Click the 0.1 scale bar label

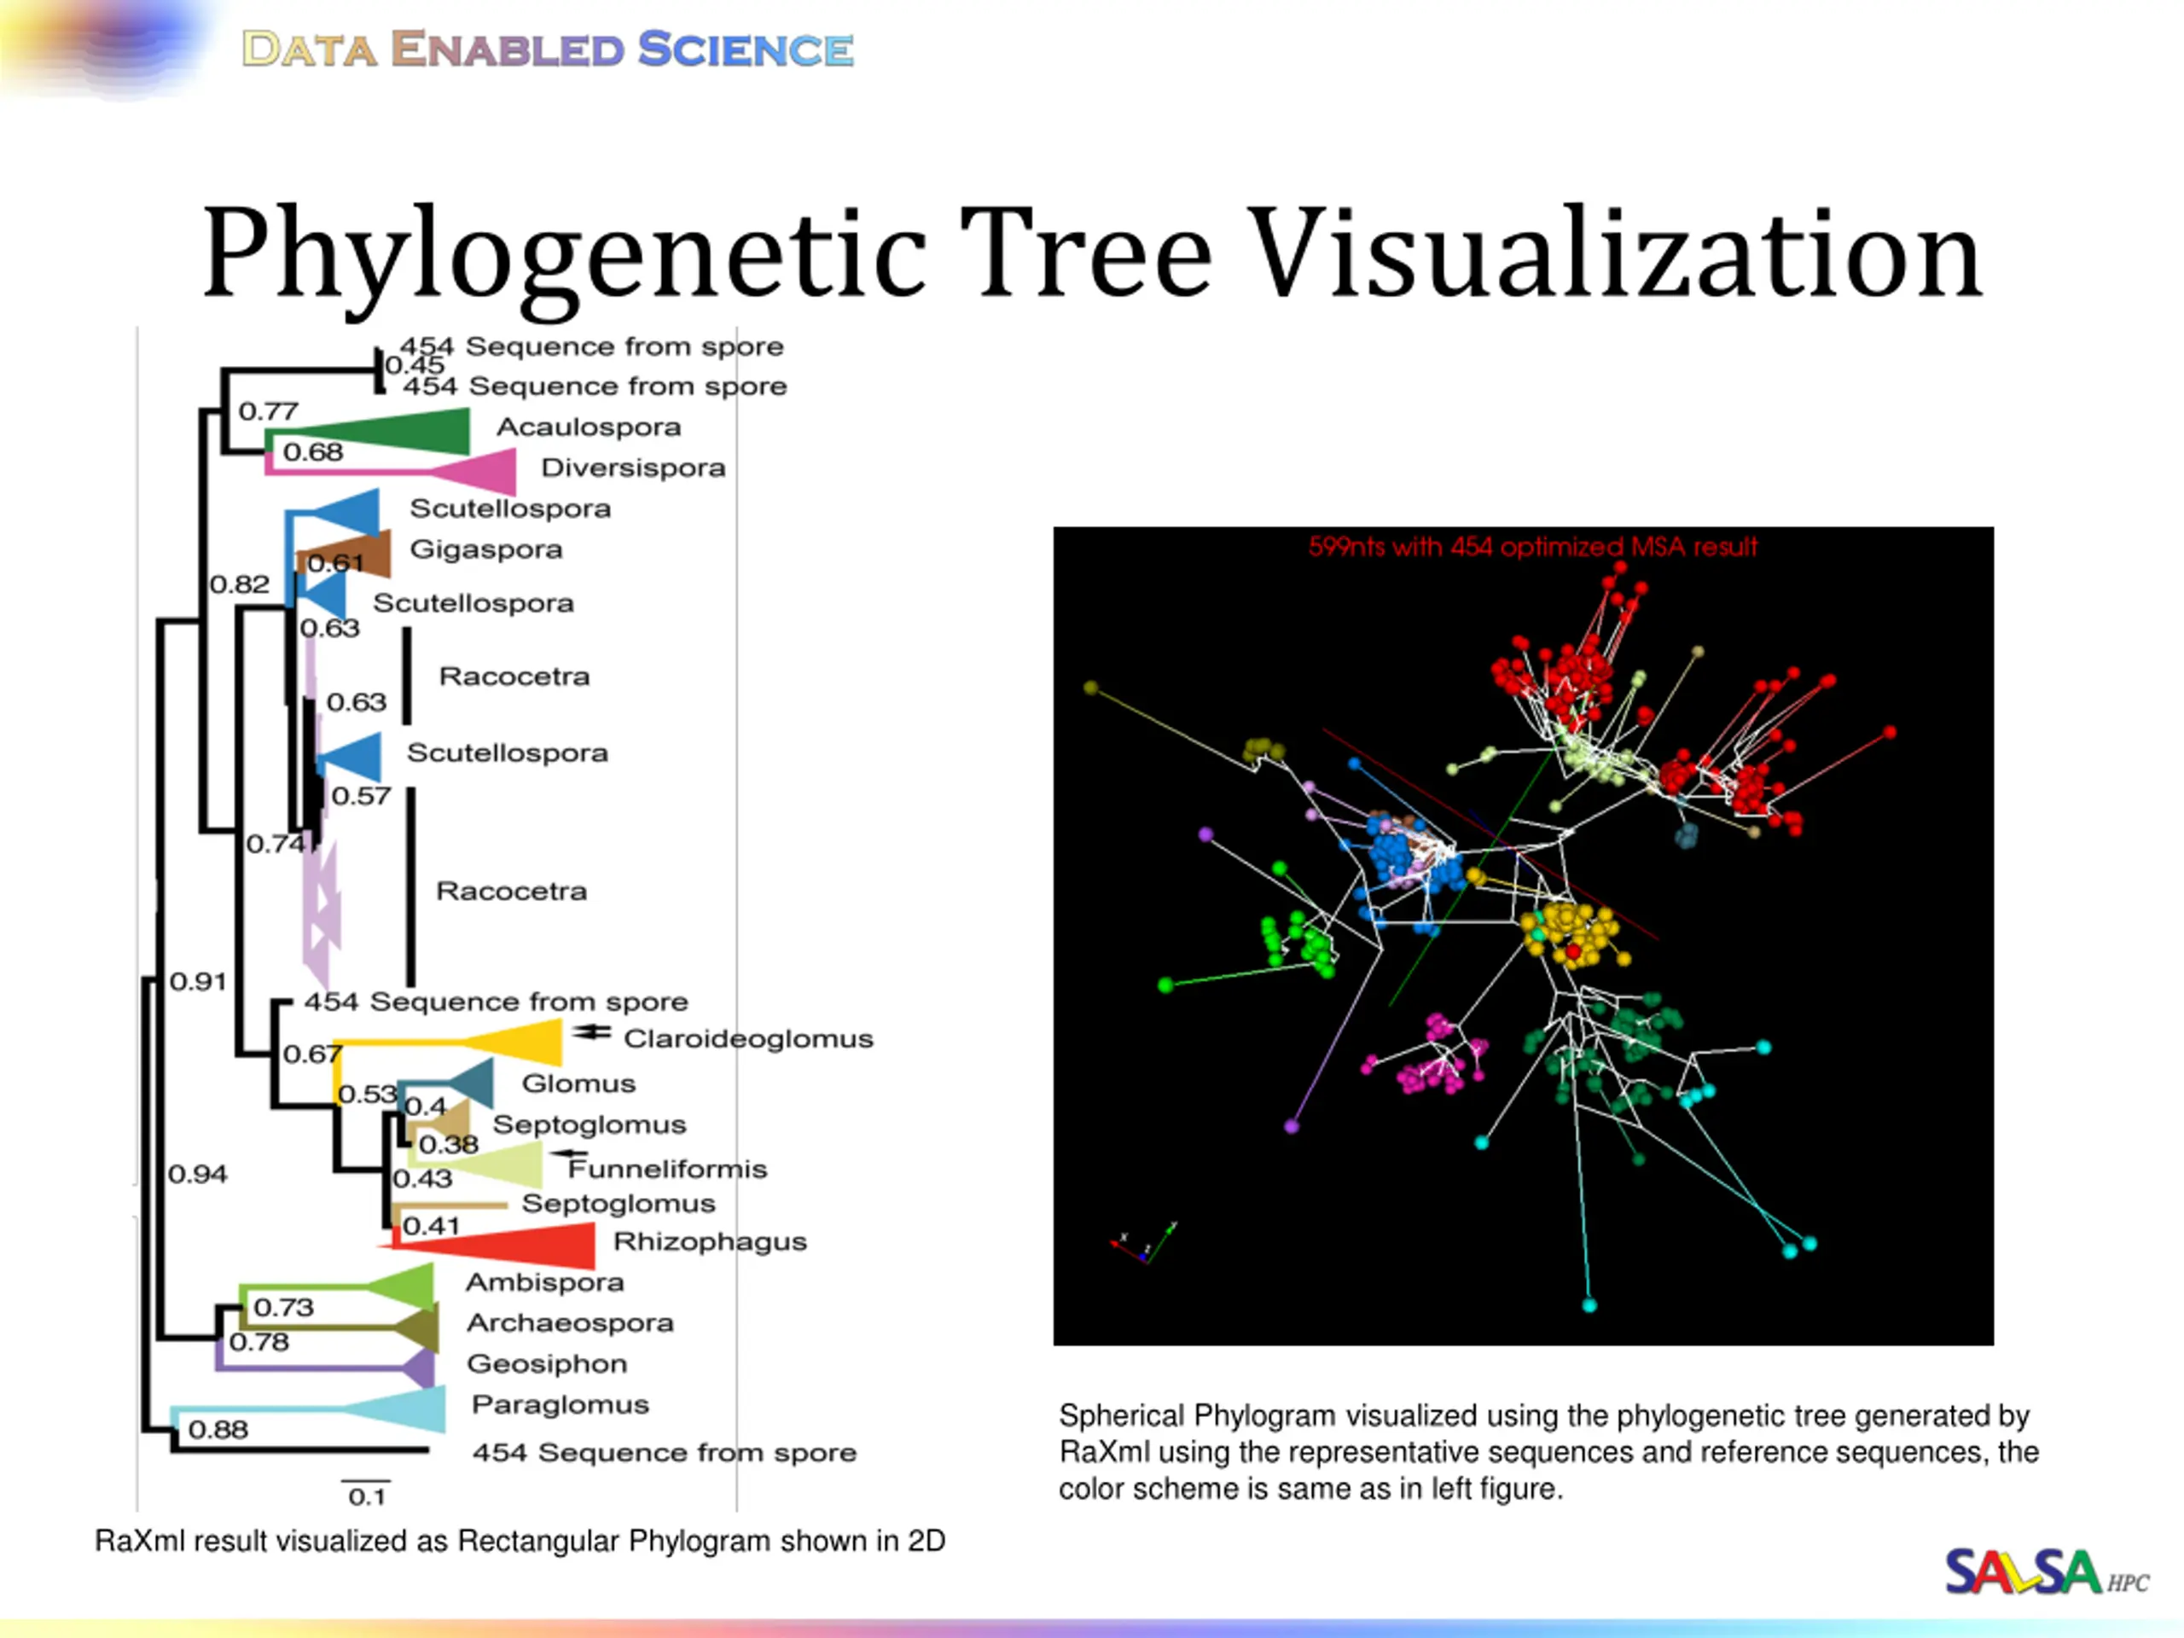(366, 1497)
